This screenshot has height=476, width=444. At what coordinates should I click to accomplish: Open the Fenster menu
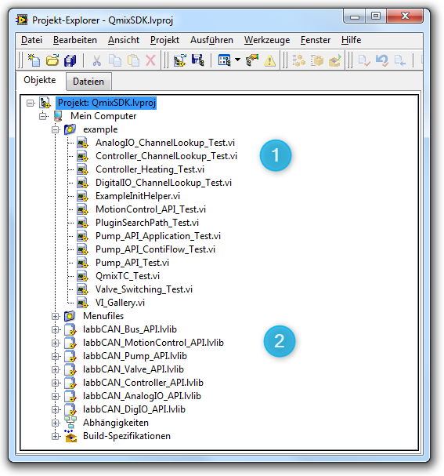click(316, 40)
